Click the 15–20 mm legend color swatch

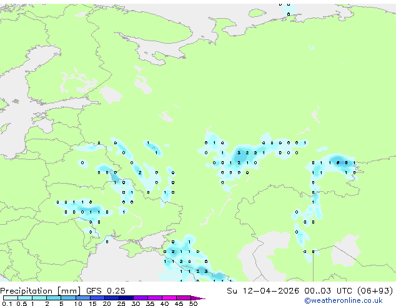(97, 298)
